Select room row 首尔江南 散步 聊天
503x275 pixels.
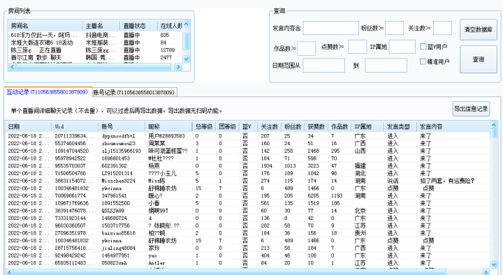[95, 57]
